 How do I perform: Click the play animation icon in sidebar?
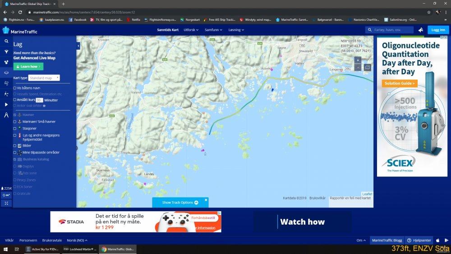click(x=6, y=104)
